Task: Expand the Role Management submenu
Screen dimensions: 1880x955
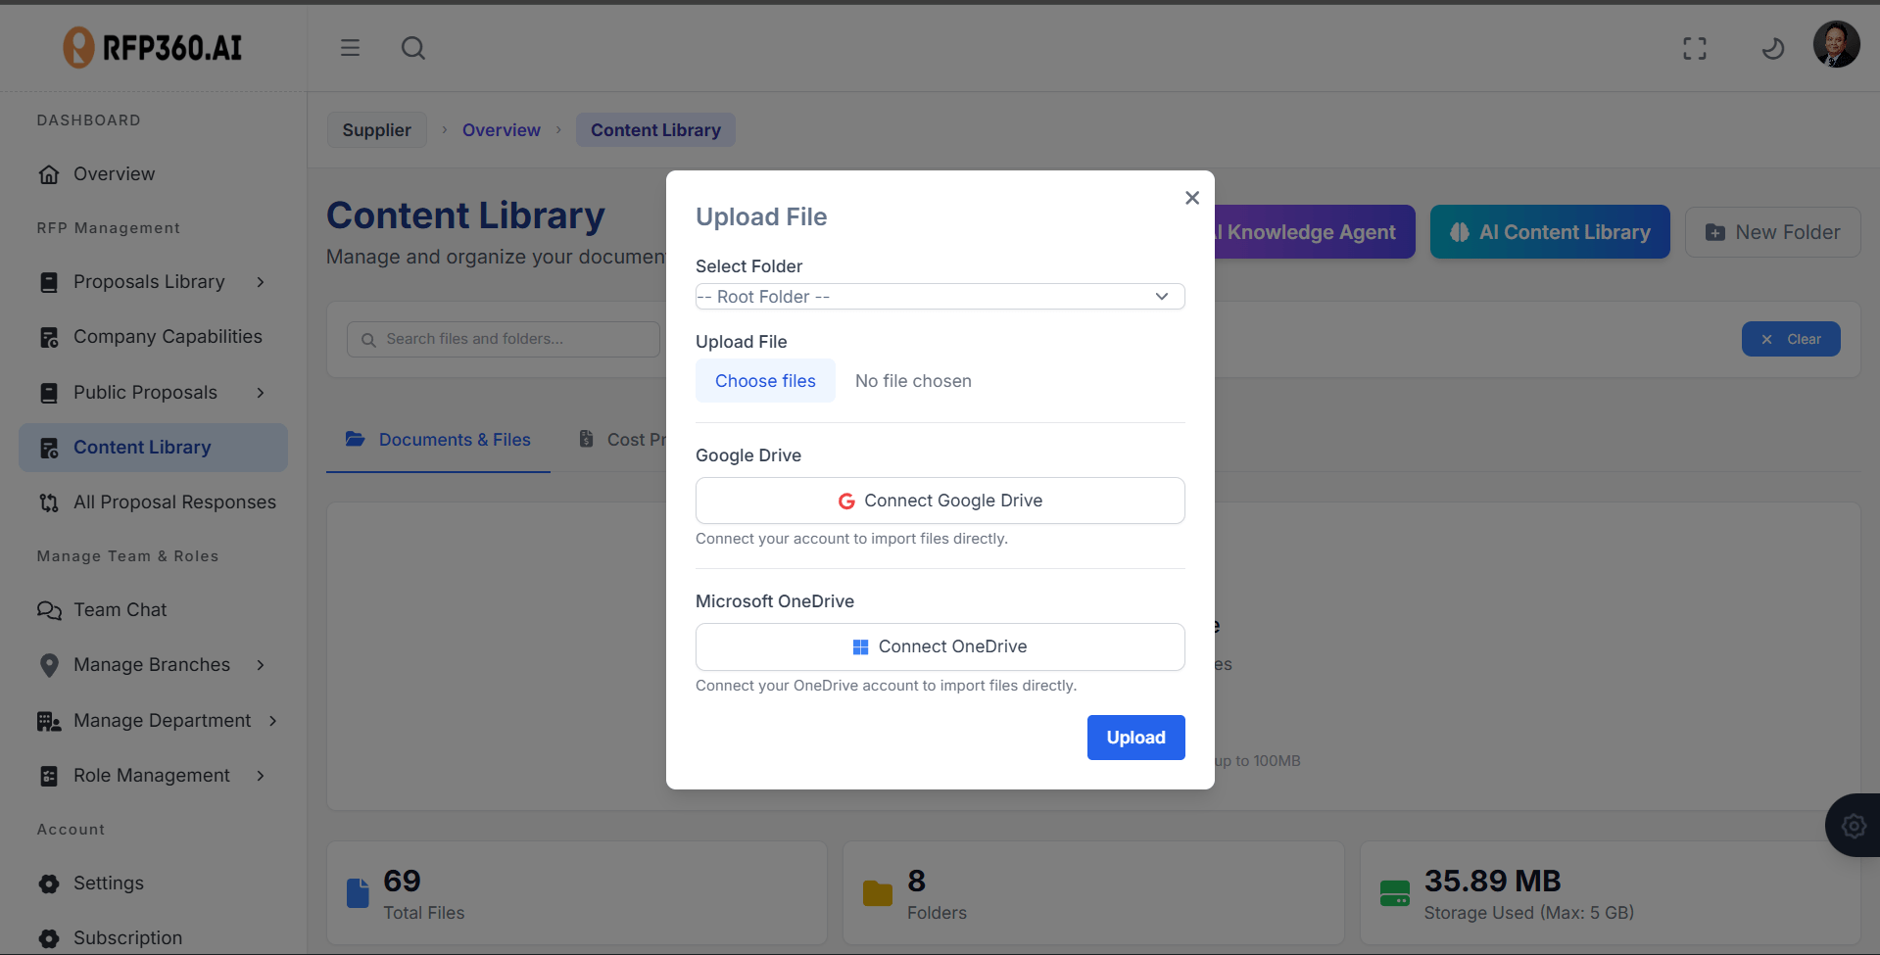Action: (x=261, y=776)
